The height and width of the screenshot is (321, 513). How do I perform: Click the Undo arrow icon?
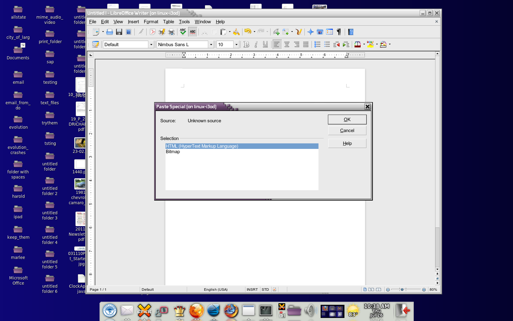coord(248,31)
